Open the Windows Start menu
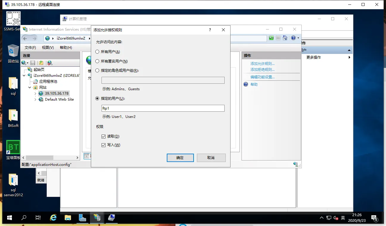386x226 pixels. [9, 218]
